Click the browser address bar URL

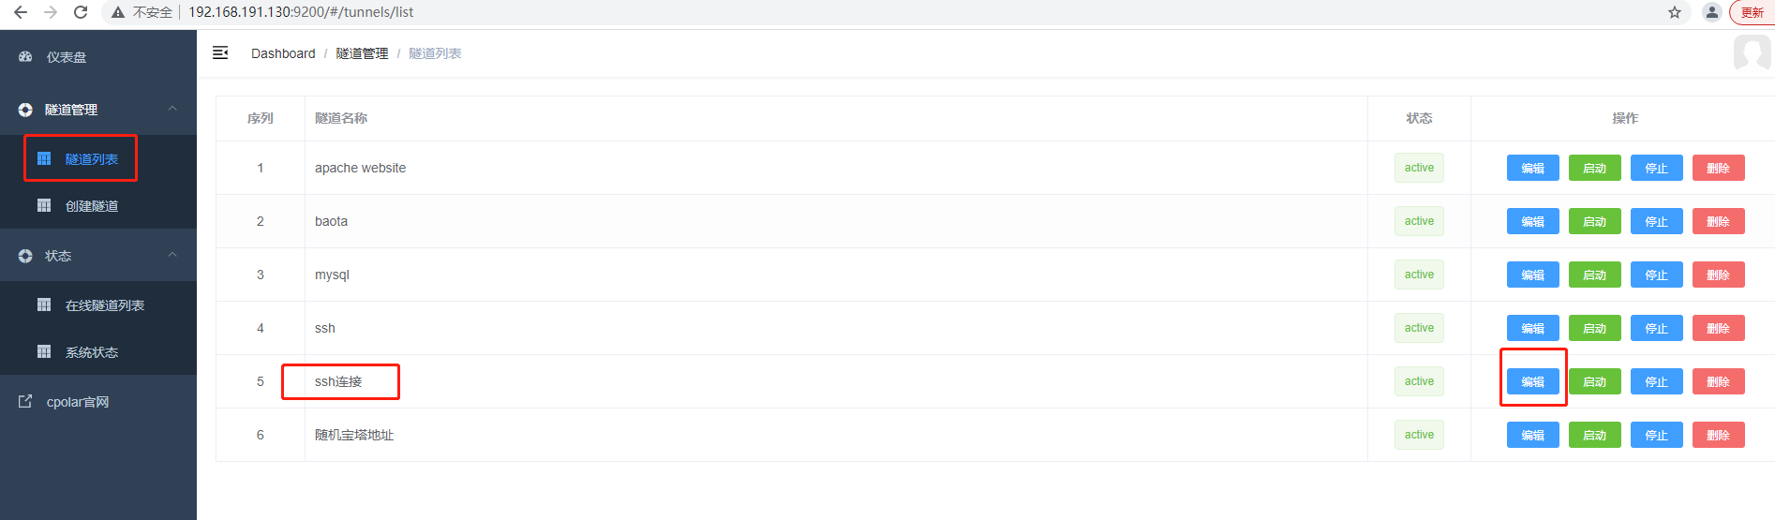301,12
